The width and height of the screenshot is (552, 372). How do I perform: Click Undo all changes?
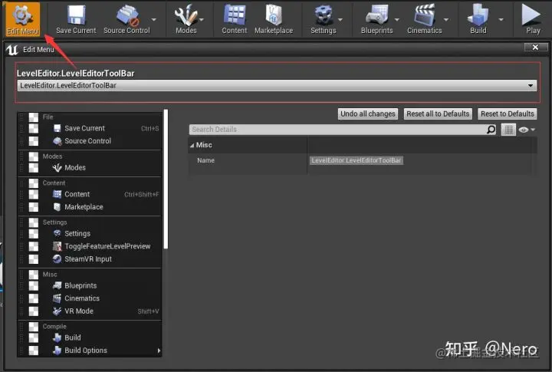(368, 114)
